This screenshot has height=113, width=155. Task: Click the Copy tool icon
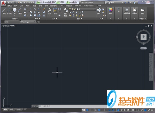31,12
